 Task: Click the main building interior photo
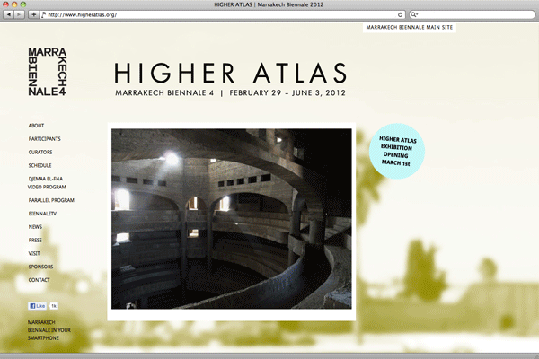click(x=232, y=219)
